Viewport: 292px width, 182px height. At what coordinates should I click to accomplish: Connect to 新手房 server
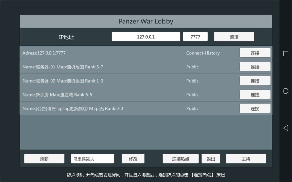tap(255, 95)
